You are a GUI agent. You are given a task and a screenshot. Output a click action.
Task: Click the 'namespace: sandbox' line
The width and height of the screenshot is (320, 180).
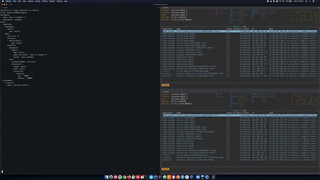coord(12,19)
